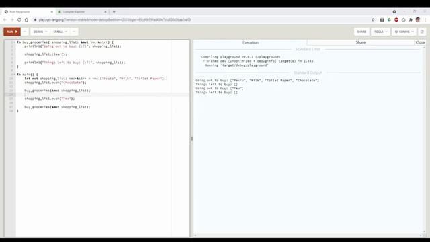Click output line listing Pasta, Milk, Toilet Paper, Chocolate
This screenshot has width=430, height=242.
pyautogui.click(x=257, y=81)
